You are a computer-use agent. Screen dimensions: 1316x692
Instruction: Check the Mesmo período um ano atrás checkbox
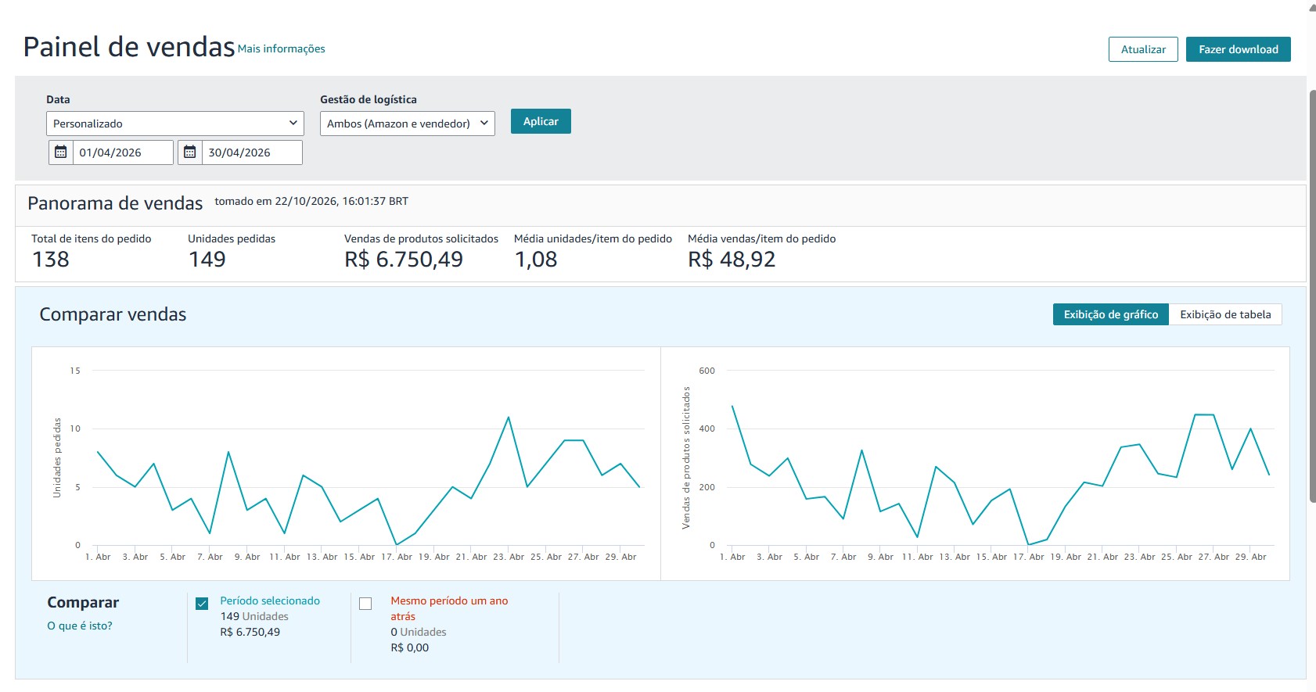pyautogui.click(x=365, y=604)
